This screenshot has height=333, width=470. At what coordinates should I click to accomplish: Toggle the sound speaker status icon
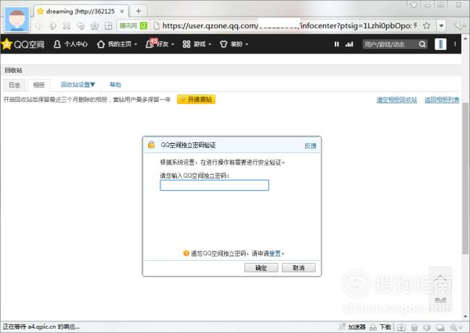click(427, 327)
